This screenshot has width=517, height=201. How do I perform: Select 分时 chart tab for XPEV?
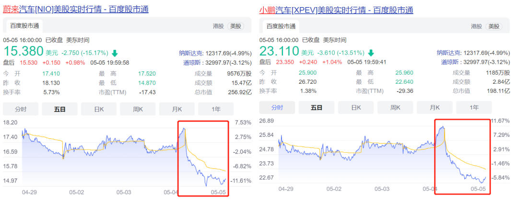pos(277,108)
